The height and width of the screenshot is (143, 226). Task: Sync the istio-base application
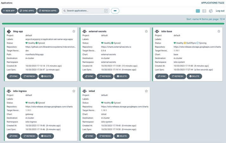[162, 76]
